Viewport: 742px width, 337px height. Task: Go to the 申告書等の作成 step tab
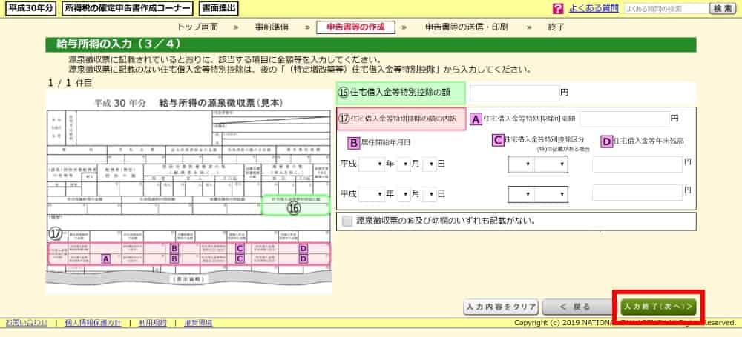[355, 27]
